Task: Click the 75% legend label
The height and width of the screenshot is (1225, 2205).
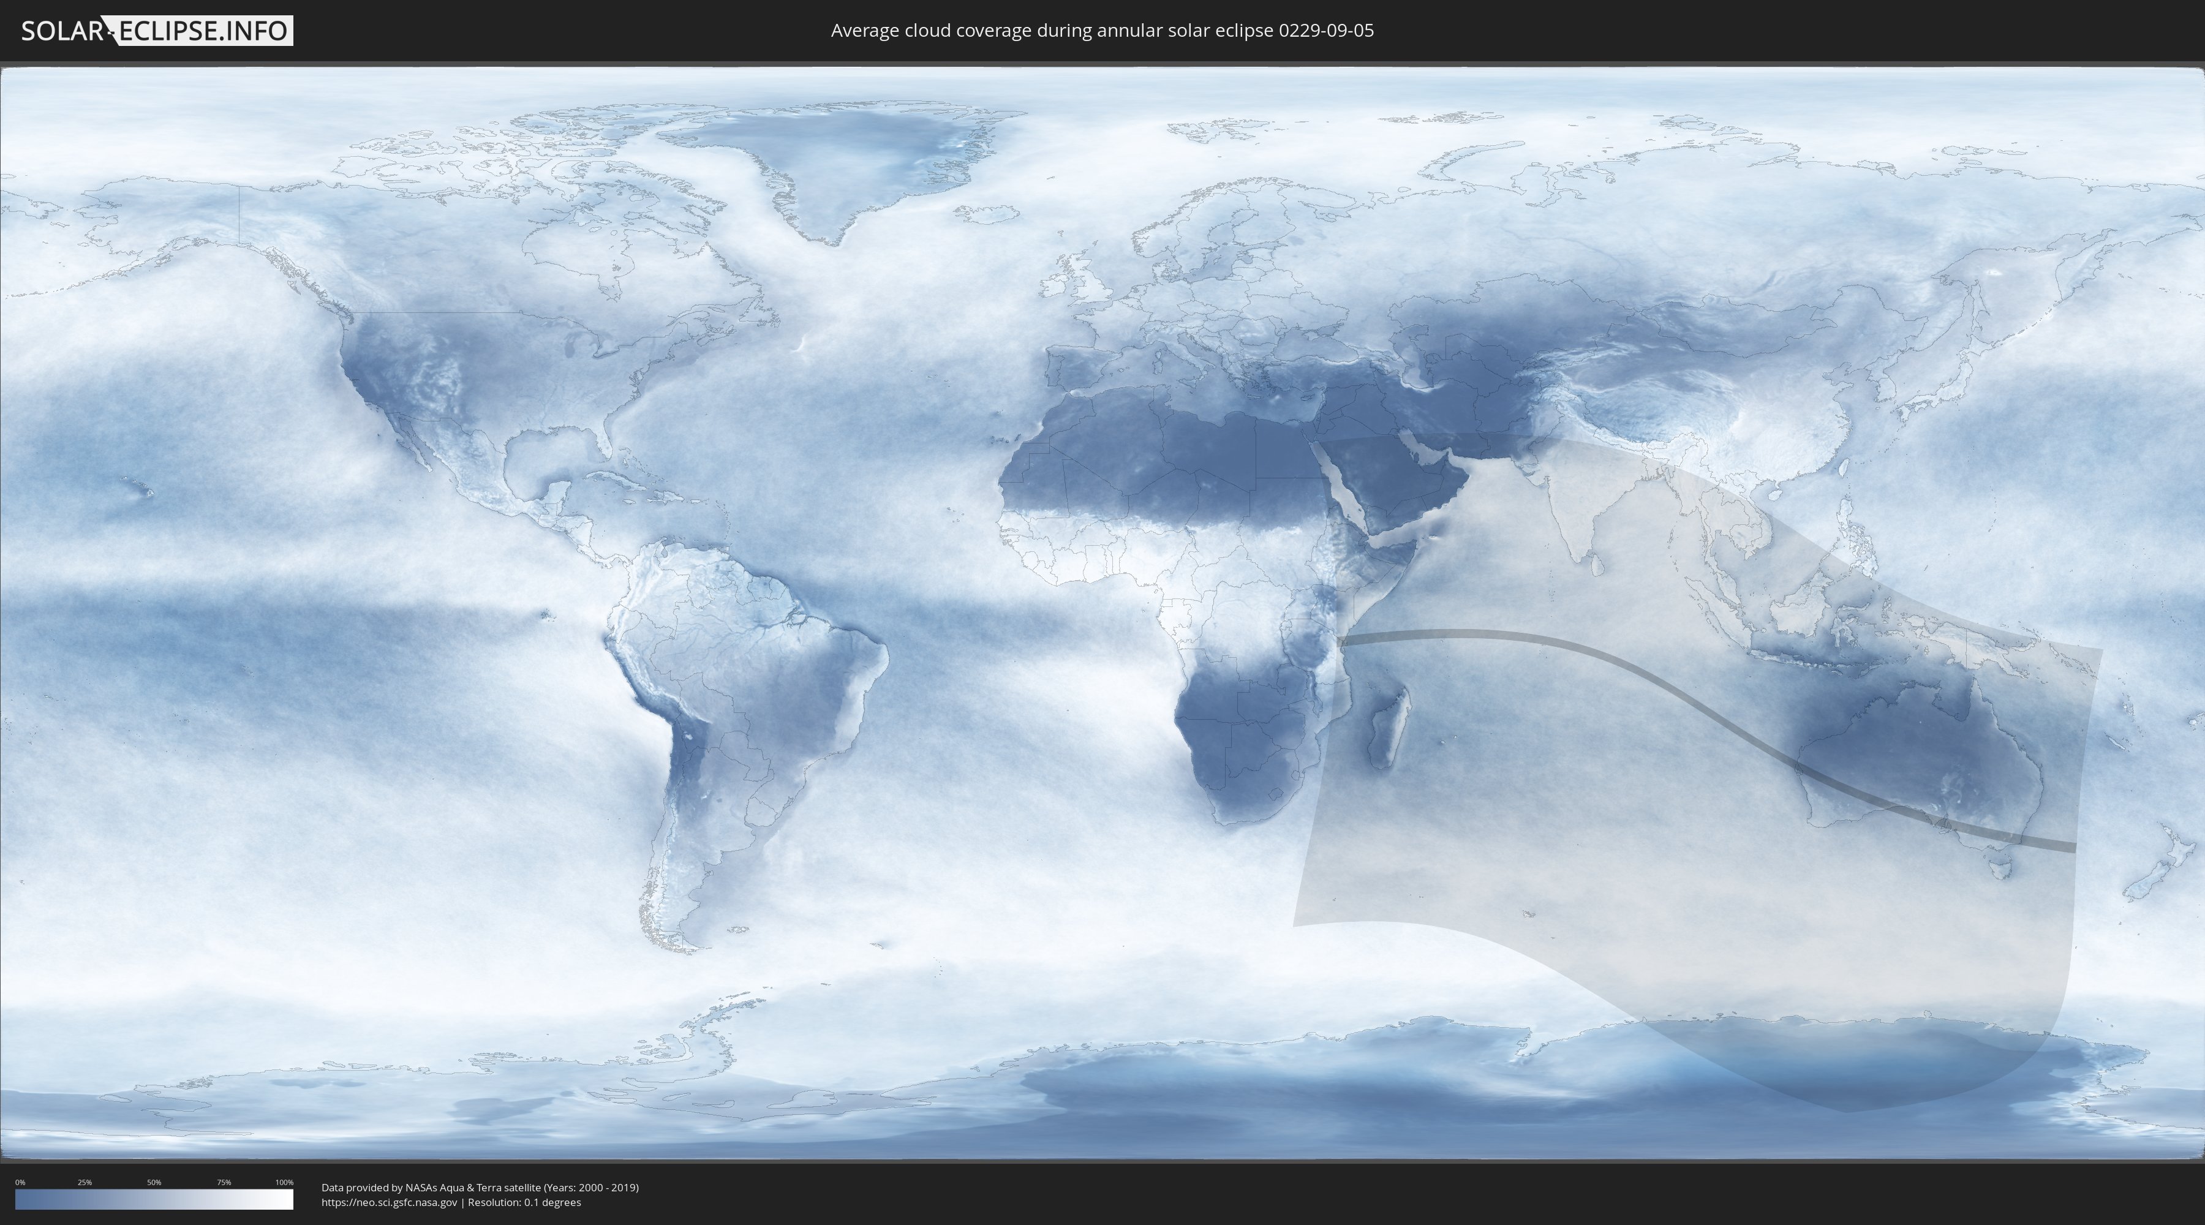Action: point(224,1182)
